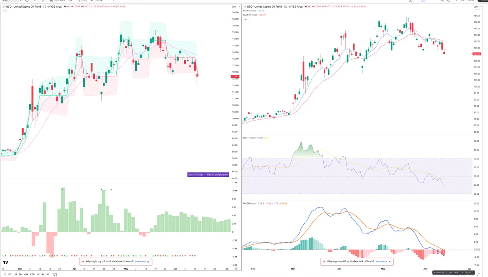Viewport: 488px width, 277px height.
Task: Click the Ocs AI Trader Delta Configuration label
Action: [x=208, y=174]
